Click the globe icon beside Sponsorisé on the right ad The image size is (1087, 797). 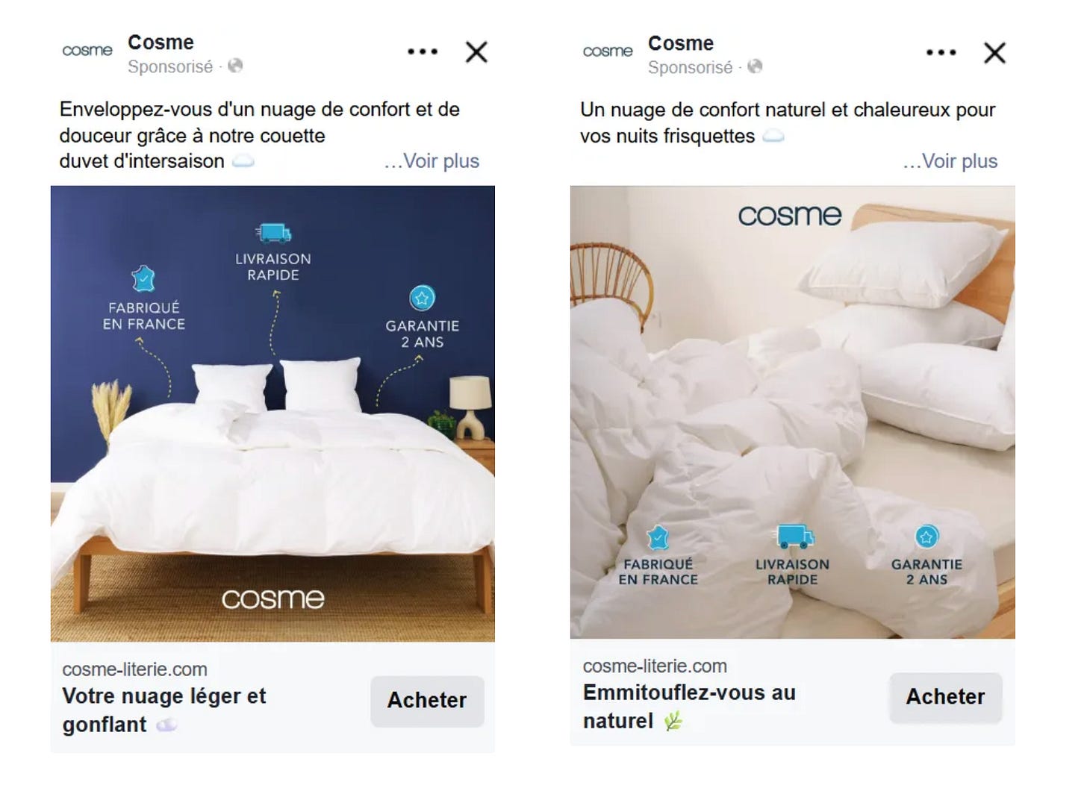coord(755,66)
